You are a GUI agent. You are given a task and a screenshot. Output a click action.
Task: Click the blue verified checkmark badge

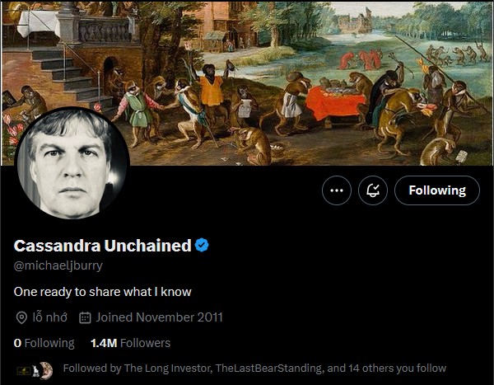[x=200, y=245]
